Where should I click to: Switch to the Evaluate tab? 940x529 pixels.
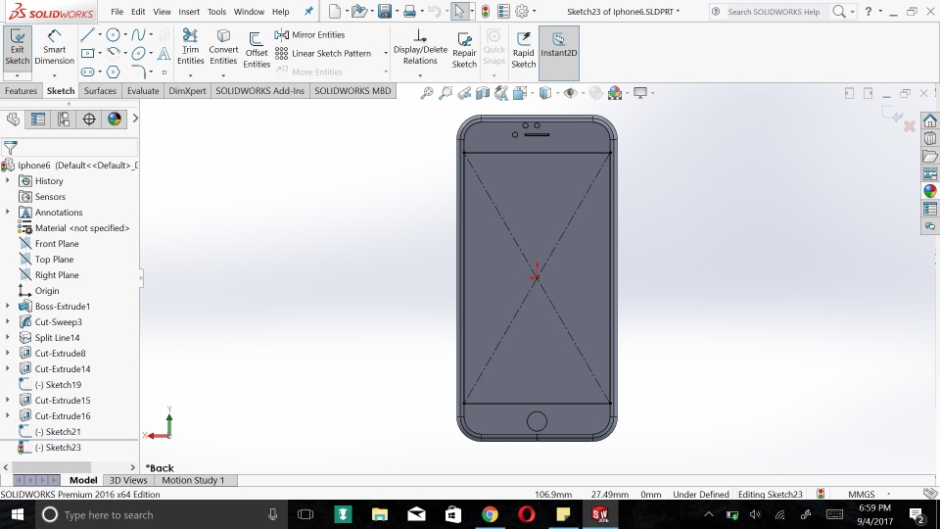click(x=143, y=90)
